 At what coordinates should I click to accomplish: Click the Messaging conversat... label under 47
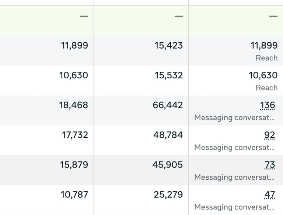(x=234, y=207)
